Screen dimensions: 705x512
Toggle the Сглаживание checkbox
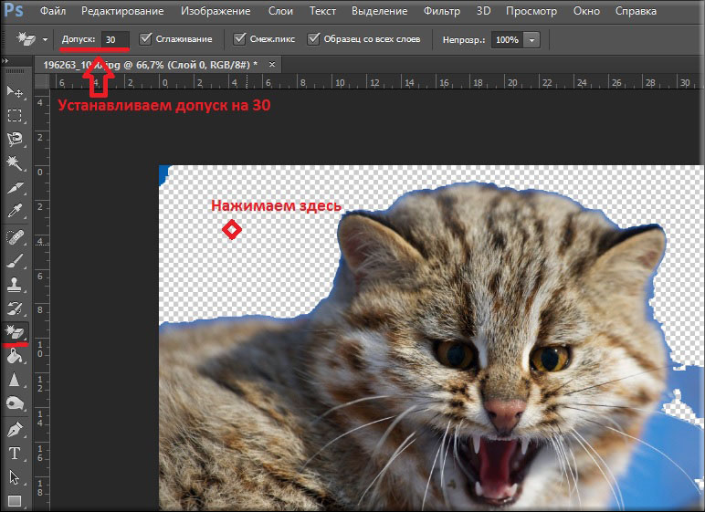[x=146, y=40]
